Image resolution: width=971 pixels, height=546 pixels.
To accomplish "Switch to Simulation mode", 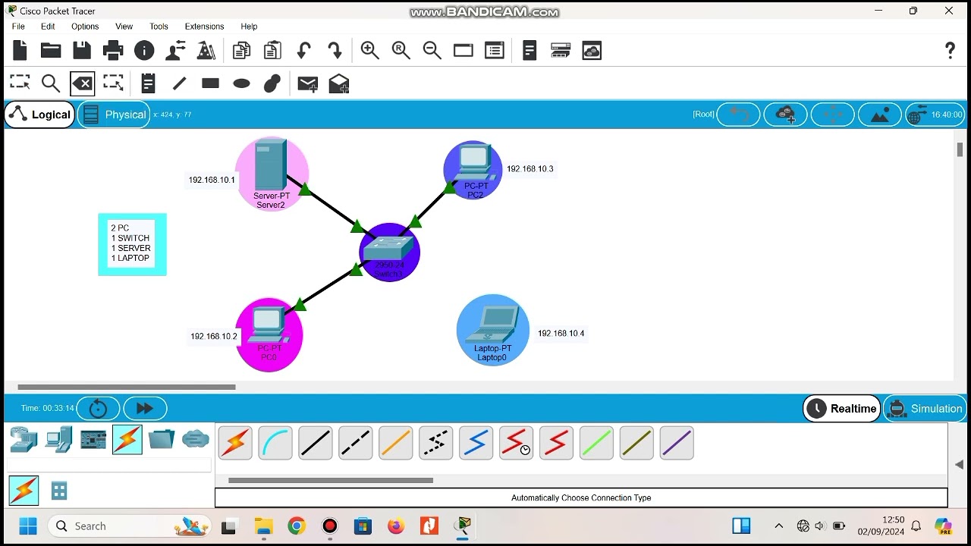I will point(923,409).
